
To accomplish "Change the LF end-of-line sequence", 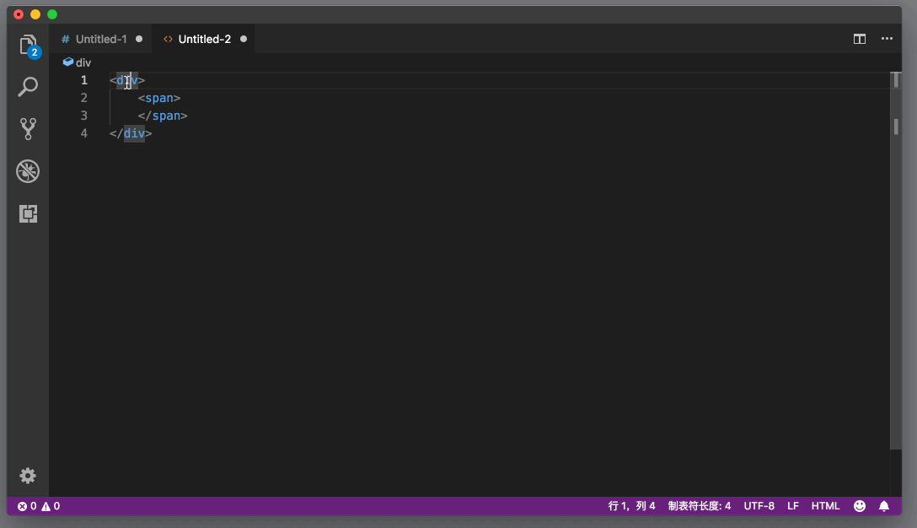I will coord(792,506).
